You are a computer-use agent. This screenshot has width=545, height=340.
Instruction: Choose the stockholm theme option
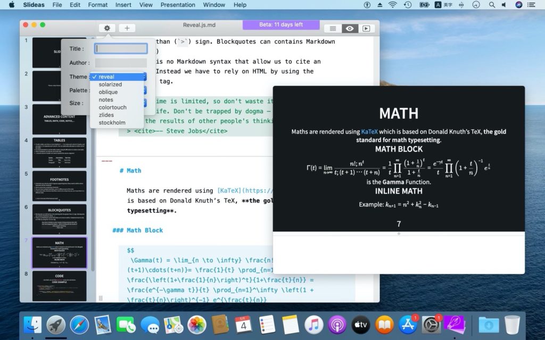[110, 123]
